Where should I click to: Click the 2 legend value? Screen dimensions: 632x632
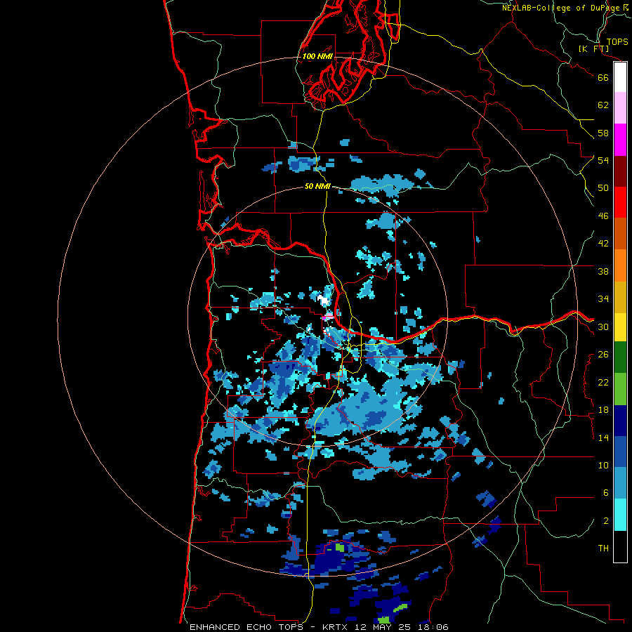click(x=605, y=520)
